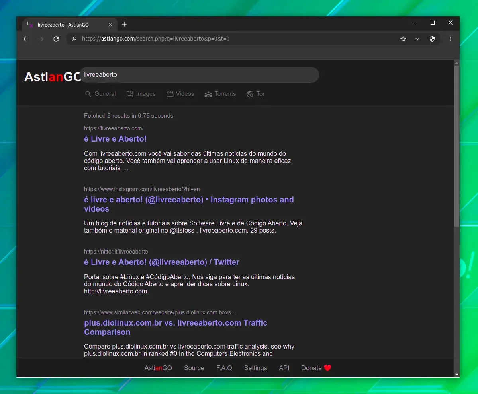Bookmark this page with the star icon
The height and width of the screenshot is (394, 478).
403,39
